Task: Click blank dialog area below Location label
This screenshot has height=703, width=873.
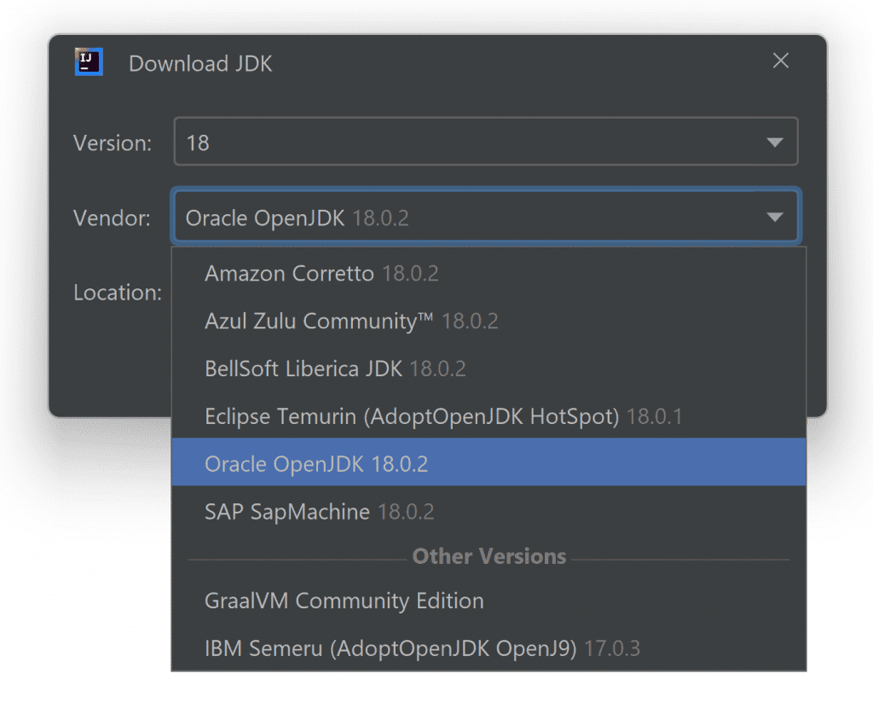Action: [111, 367]
